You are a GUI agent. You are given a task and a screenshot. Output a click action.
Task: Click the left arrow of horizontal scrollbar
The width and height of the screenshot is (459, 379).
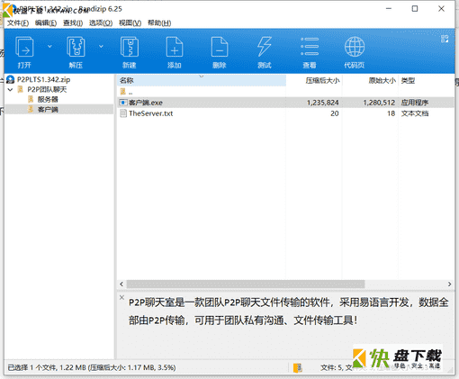point(121,284)
